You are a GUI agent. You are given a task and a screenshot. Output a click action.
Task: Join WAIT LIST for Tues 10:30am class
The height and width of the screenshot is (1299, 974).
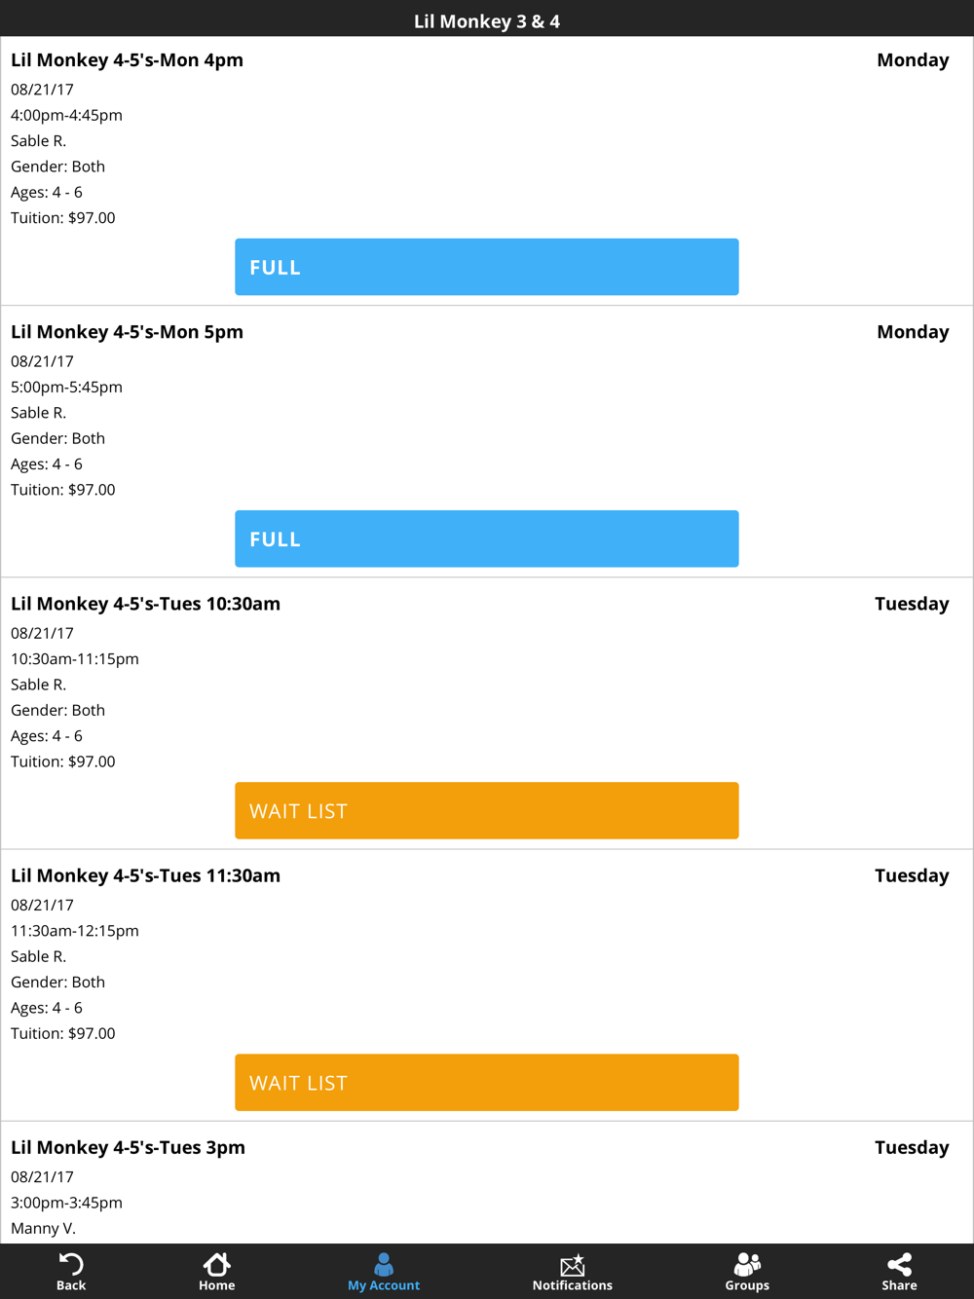[487, 810]
